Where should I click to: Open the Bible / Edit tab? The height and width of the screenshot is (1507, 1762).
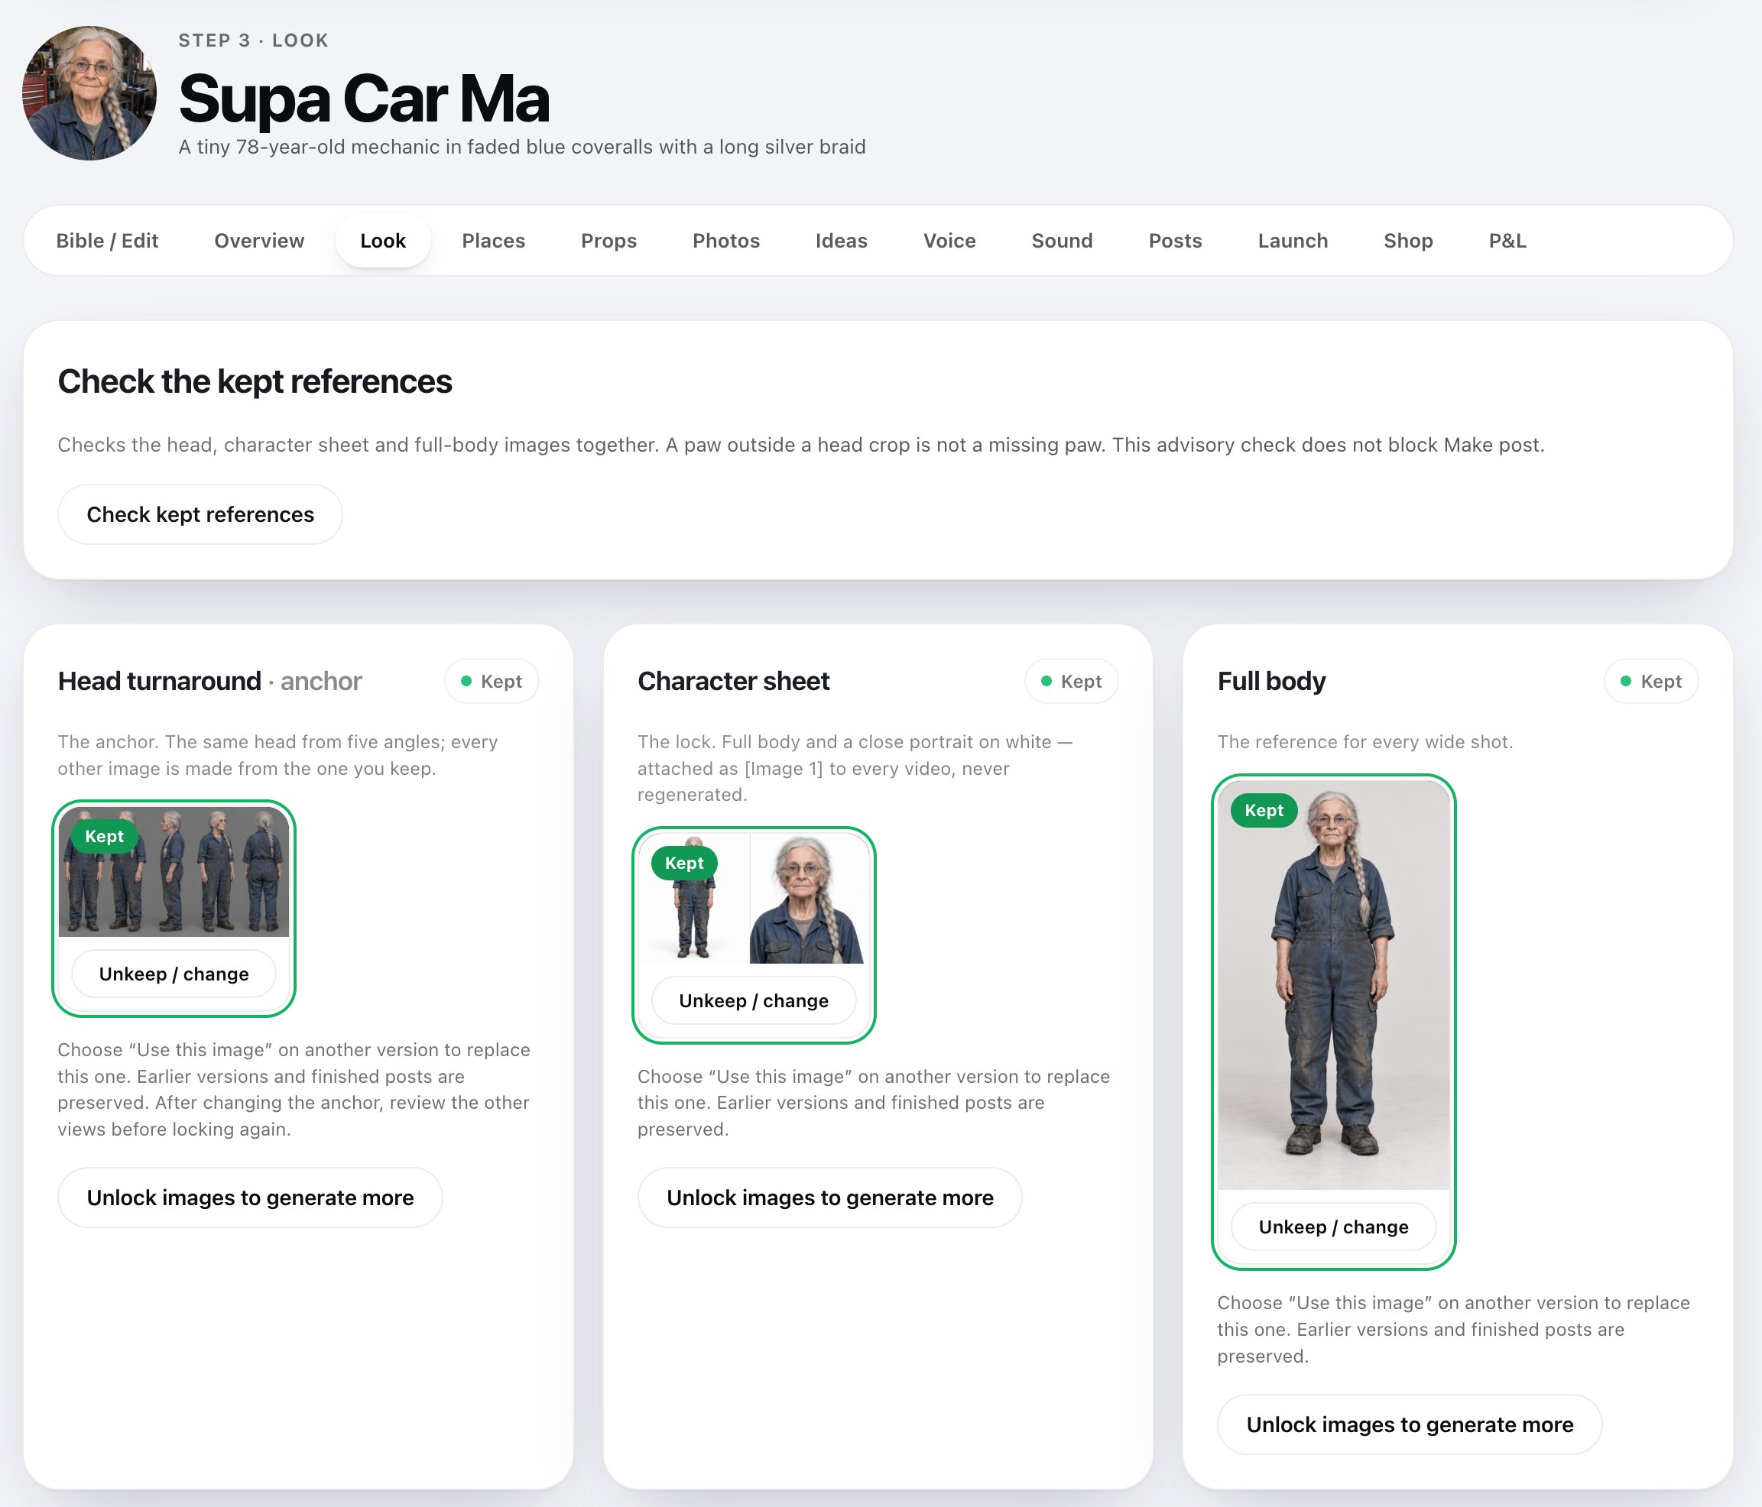point(107,241)
